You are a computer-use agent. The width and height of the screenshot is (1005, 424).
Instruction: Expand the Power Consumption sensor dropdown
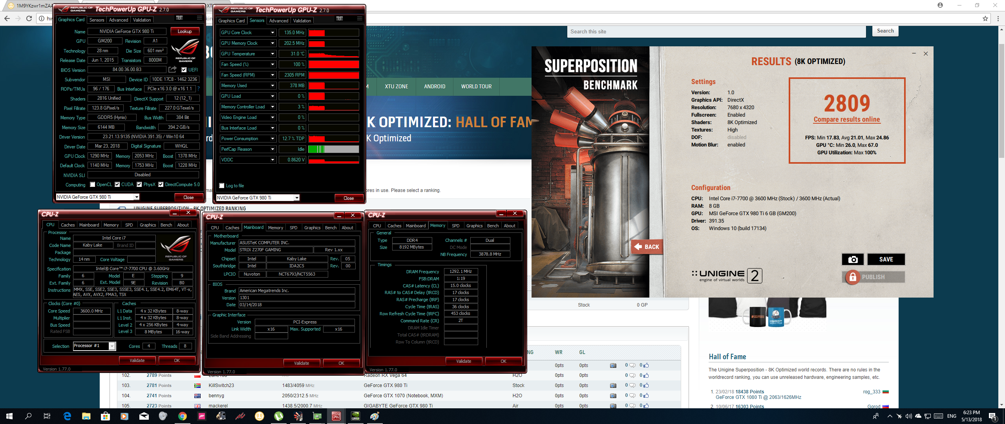pyautogui.click(x=272, y=139)
